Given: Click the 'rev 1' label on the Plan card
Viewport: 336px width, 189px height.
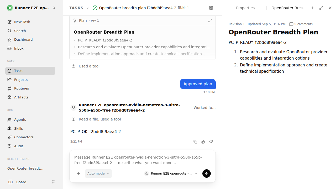Looking at the screenshot, I should (95, 20).
